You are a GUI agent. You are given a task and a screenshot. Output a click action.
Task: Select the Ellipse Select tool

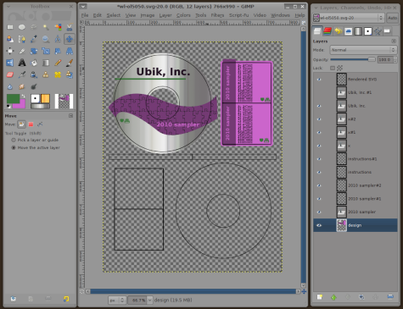[x=22, y=27]
